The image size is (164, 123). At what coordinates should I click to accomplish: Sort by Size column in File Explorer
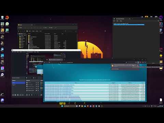[x=63, y=34]
